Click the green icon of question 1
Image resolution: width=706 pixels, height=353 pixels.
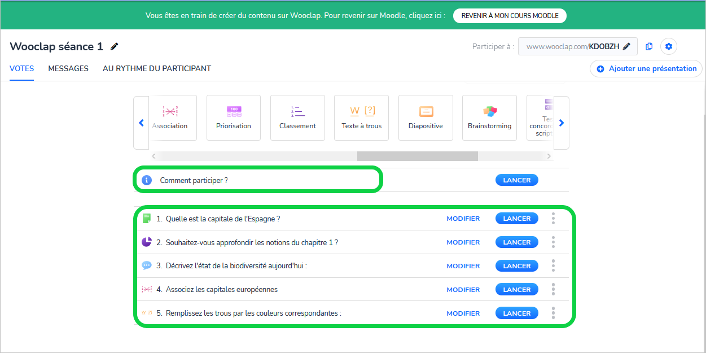[x=147, y=219]
